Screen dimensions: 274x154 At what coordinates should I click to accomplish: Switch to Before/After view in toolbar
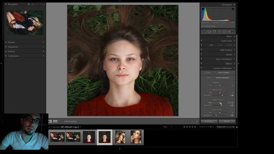click(55, 121)
